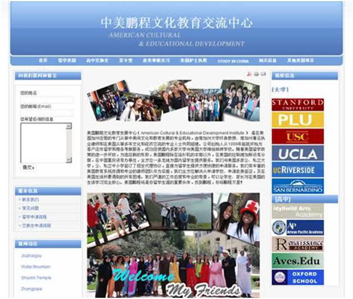
Task: Click the email share icon
Action: point(264,74)
